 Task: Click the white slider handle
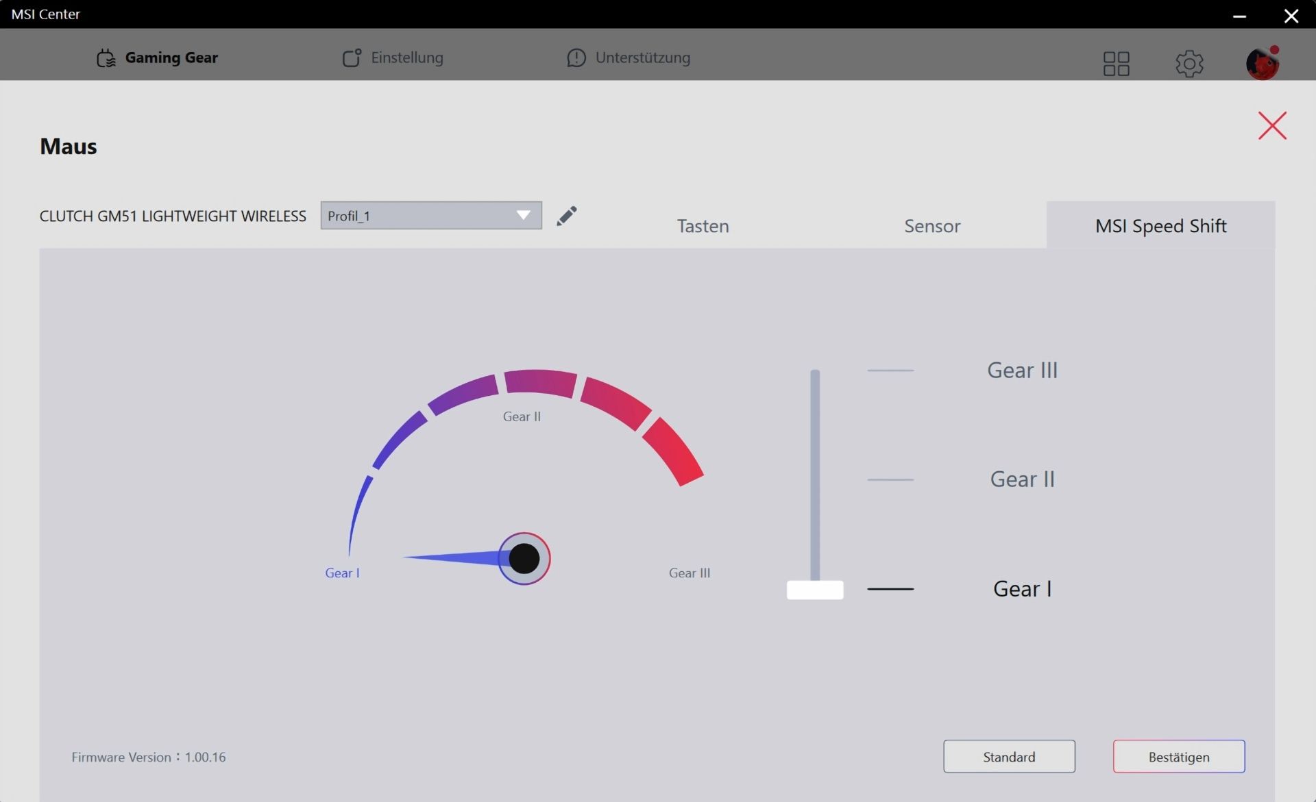pyautogui.click(x=815, y=590)
